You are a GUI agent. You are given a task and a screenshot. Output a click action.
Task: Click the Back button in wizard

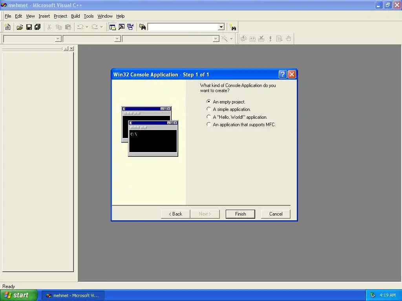tap(175, 214)
